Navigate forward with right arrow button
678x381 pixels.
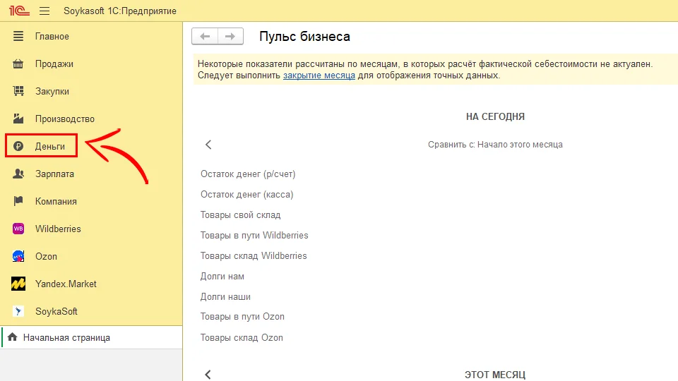tap(230, 37)
